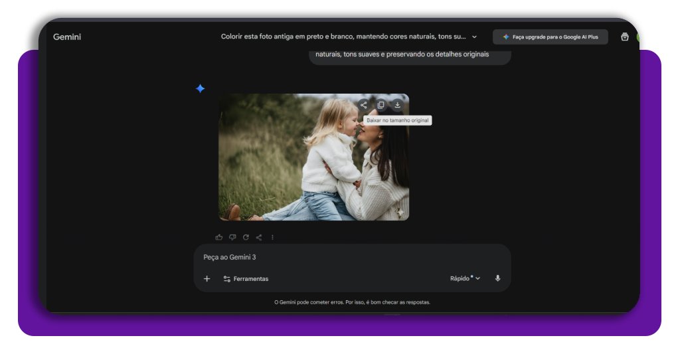Click the blue Gemini sparkle icon
The width and height of the screenshot is (680, 356).
pos(200,88)
